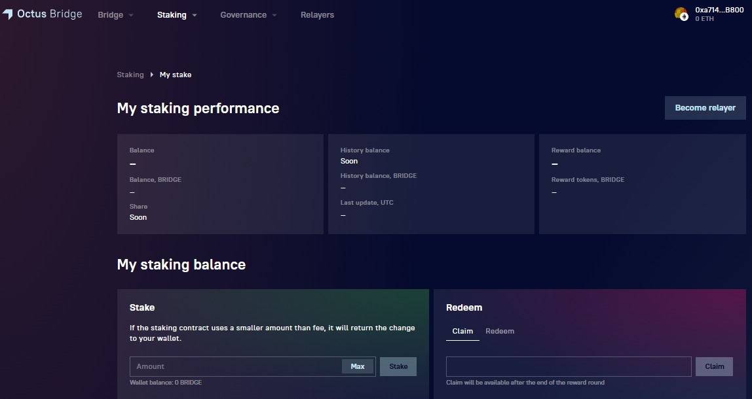
Task: Click the Octus Bridge brand name
Action: click(x=49, y=14)
